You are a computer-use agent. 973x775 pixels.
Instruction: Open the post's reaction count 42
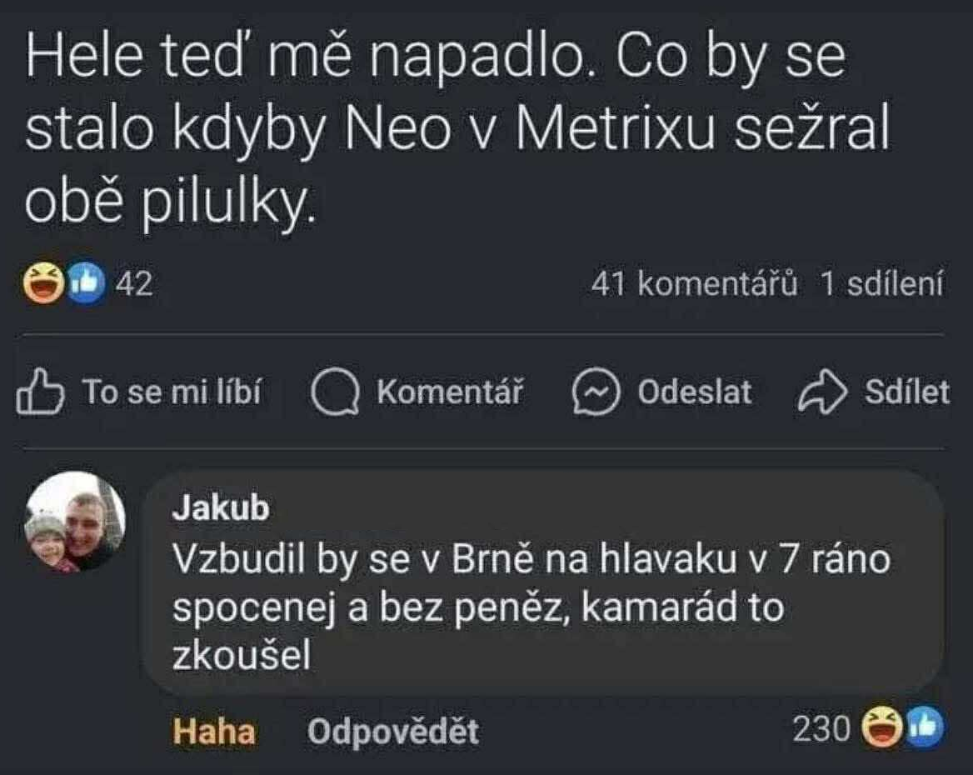pos(134,285)
